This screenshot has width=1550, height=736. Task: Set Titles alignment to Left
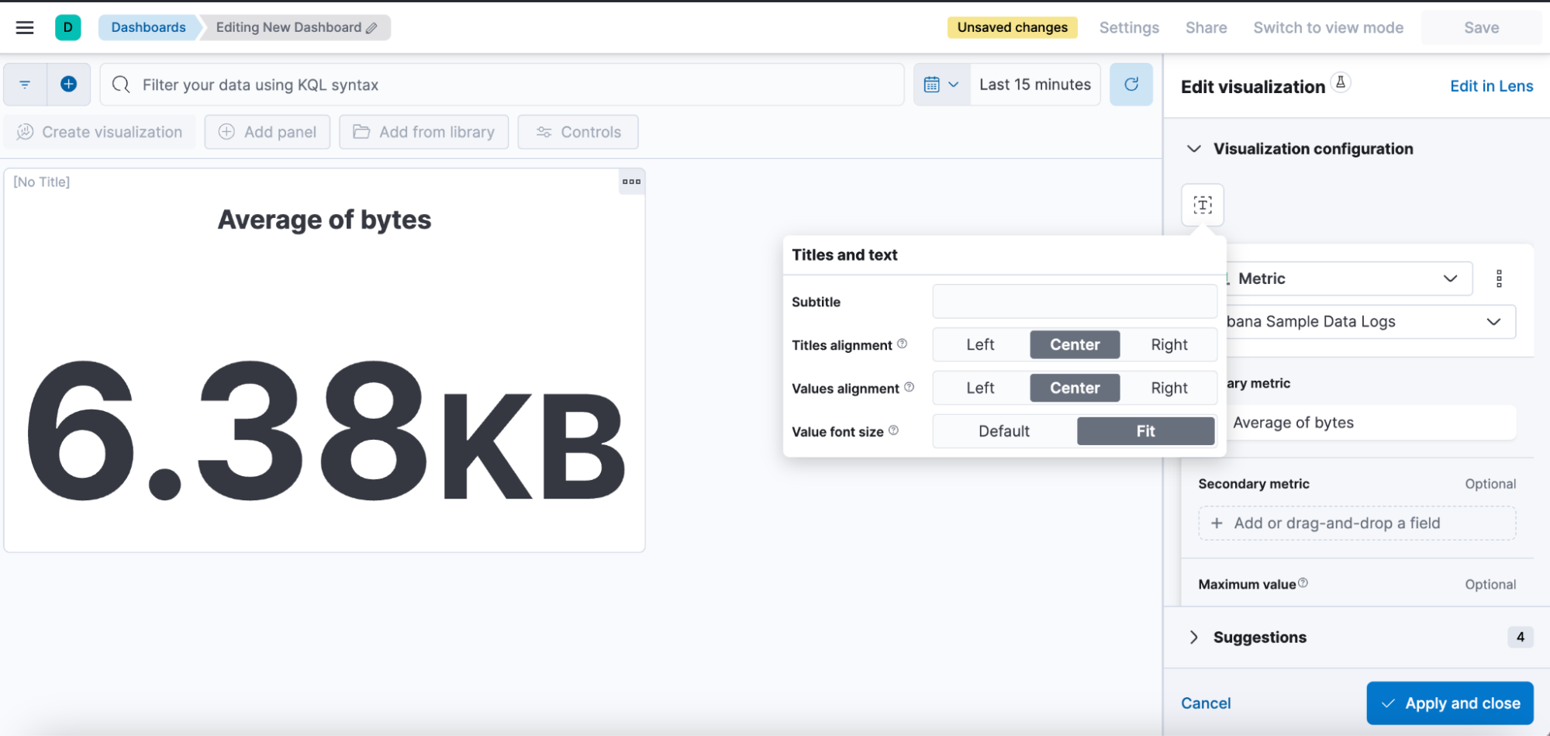[979, 344]
